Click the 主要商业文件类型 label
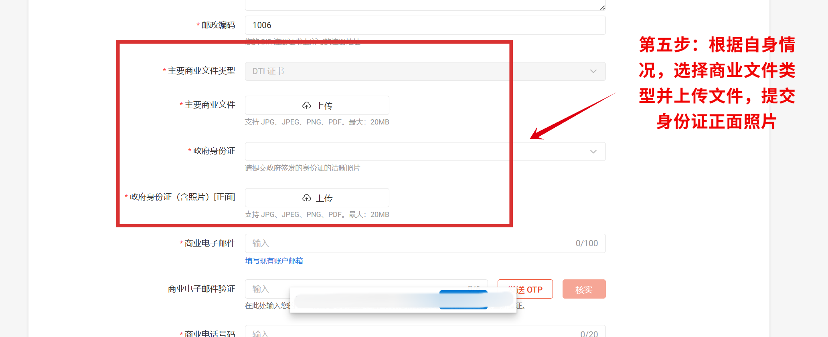Image resolution: width=828 pixels, height=337 pixels. click(201, 71)
